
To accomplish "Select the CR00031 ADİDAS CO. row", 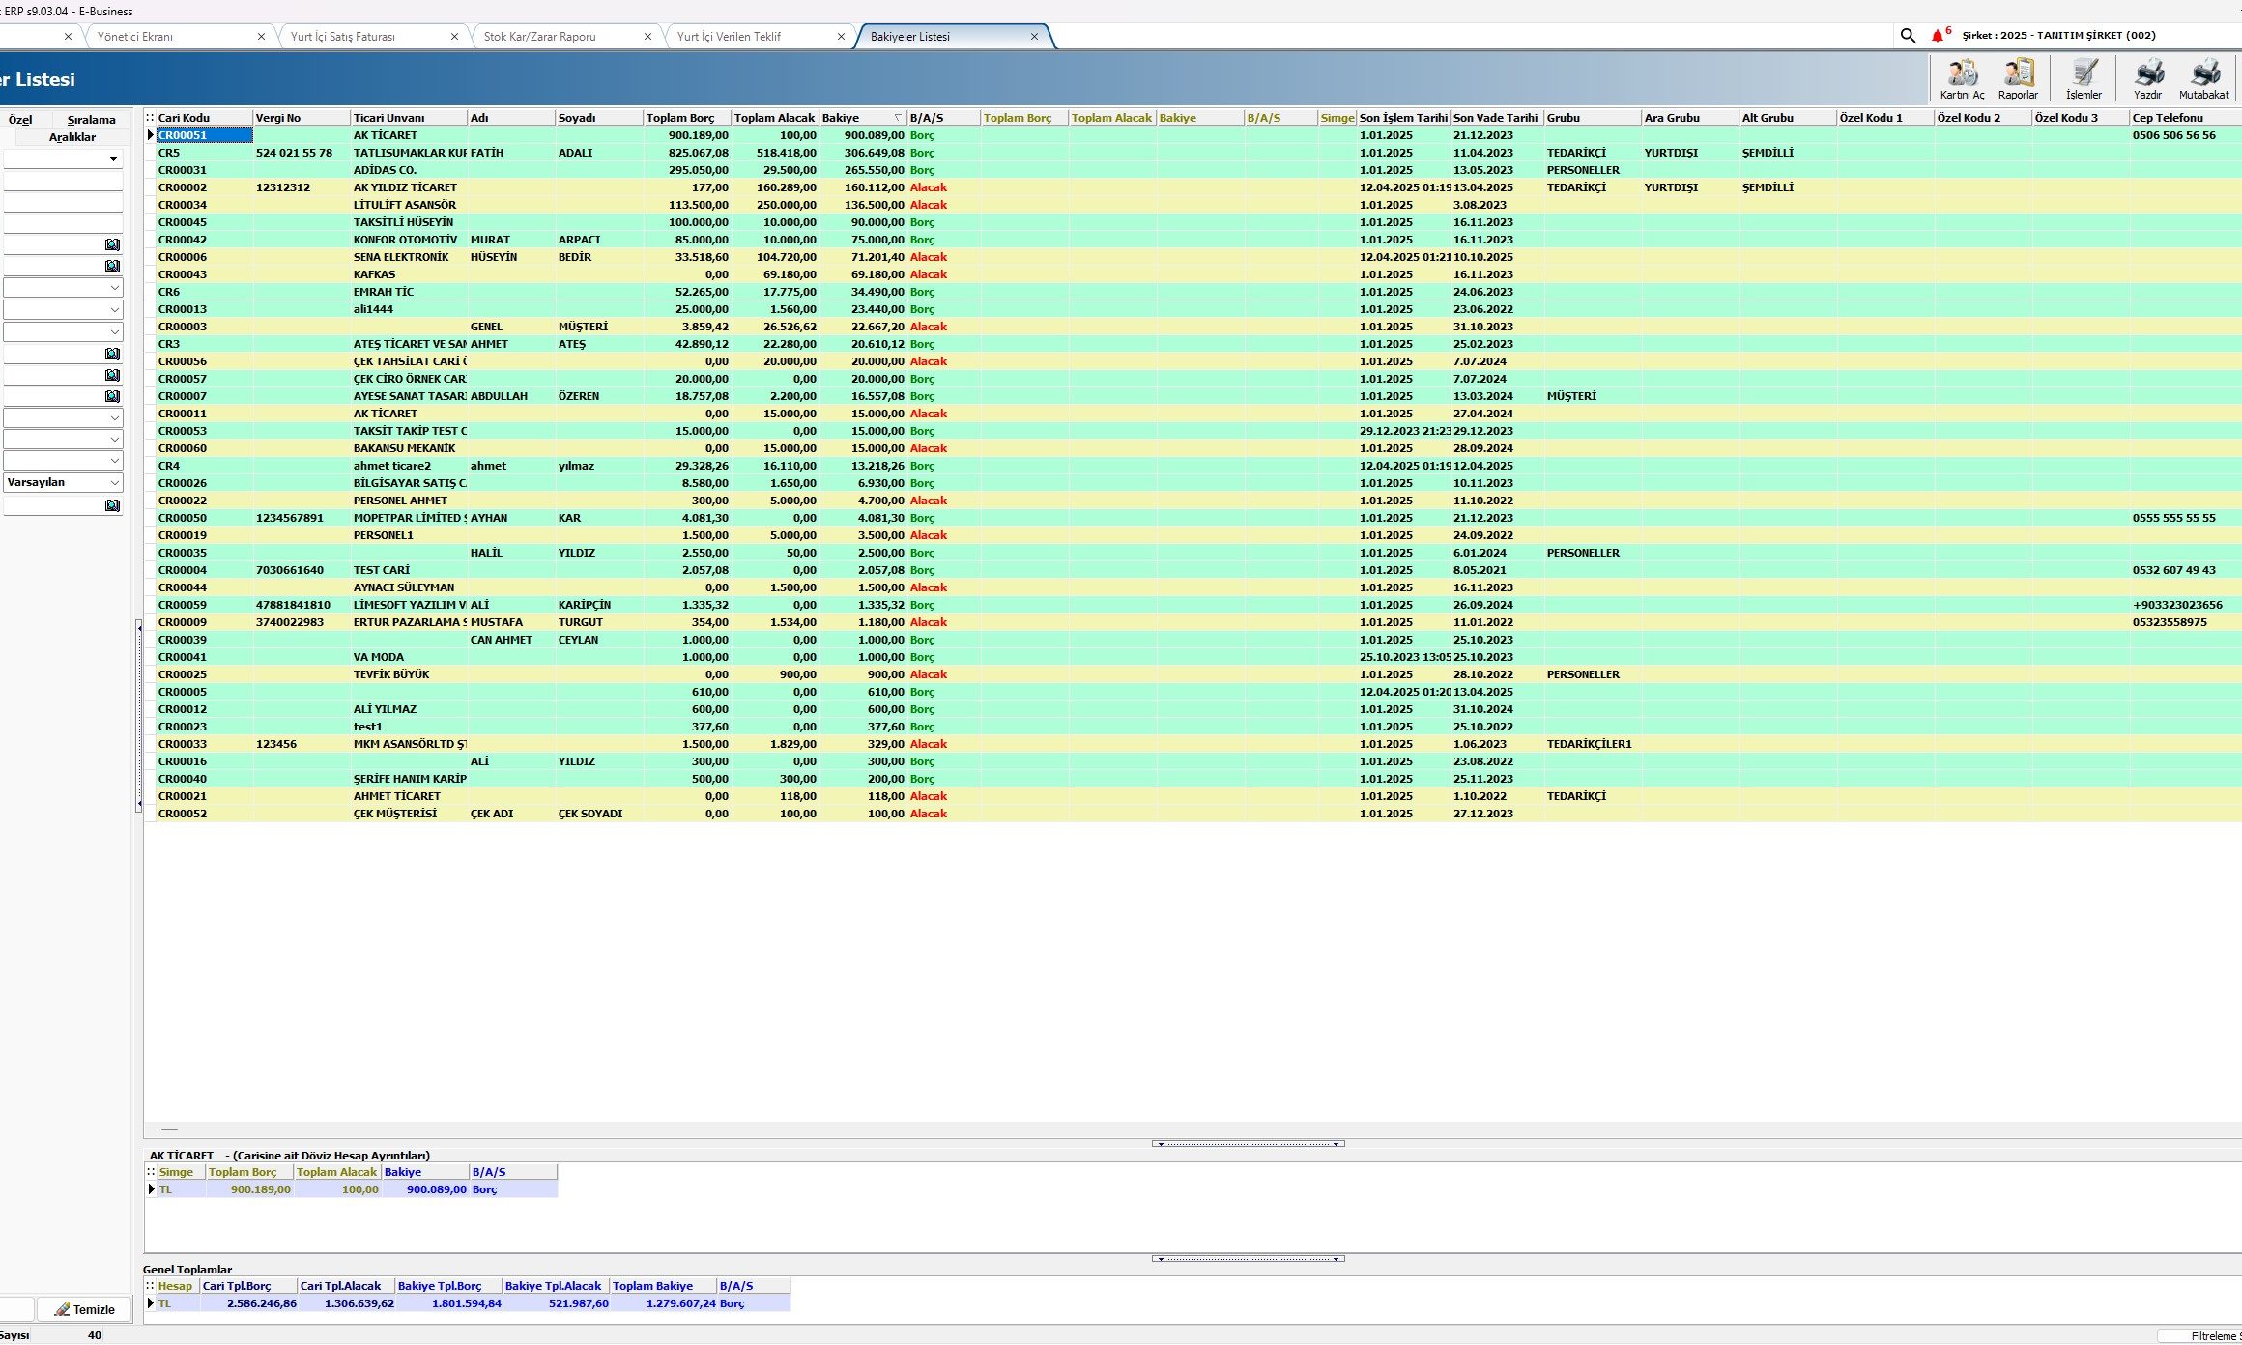I will 385,170.
